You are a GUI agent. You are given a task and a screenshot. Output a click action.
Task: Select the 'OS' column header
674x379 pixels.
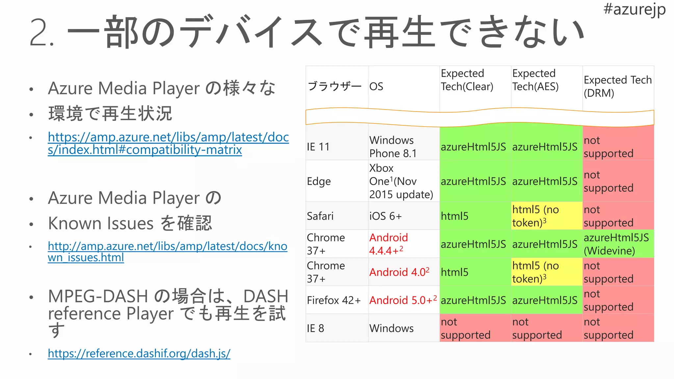[x=404, y=87]
